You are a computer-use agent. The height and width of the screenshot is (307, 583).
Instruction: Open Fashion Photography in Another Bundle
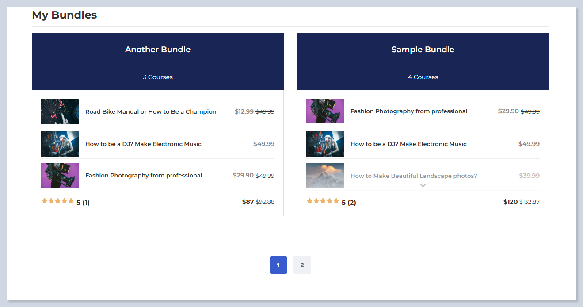[144, 176]
